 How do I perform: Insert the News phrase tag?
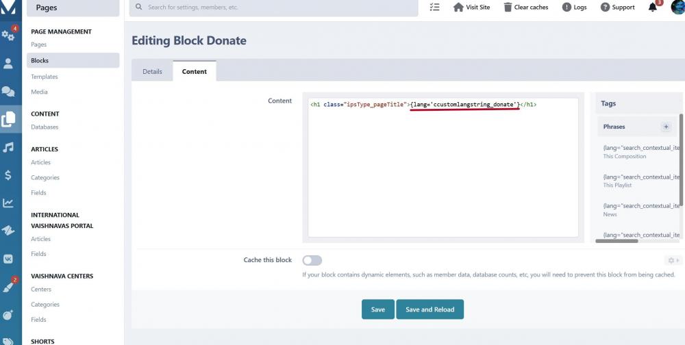(640, 210)
